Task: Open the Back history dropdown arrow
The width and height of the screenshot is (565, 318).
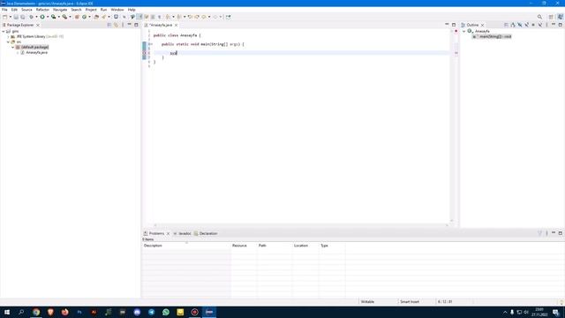Action: [209, 17]
